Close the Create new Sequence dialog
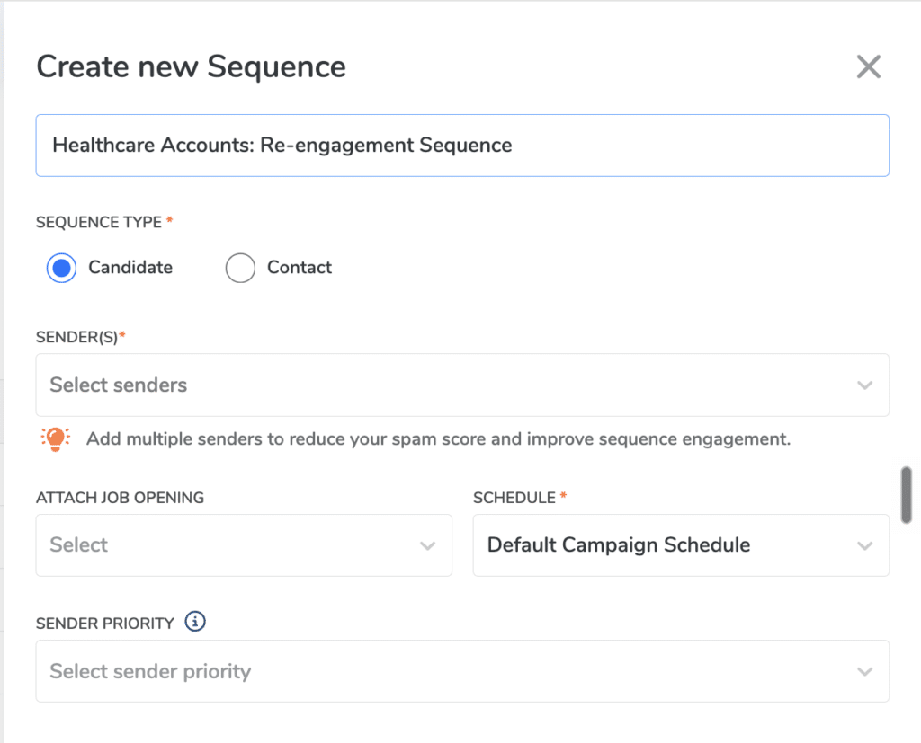Viewport: 921px width, 743px height. pos(868,66)
